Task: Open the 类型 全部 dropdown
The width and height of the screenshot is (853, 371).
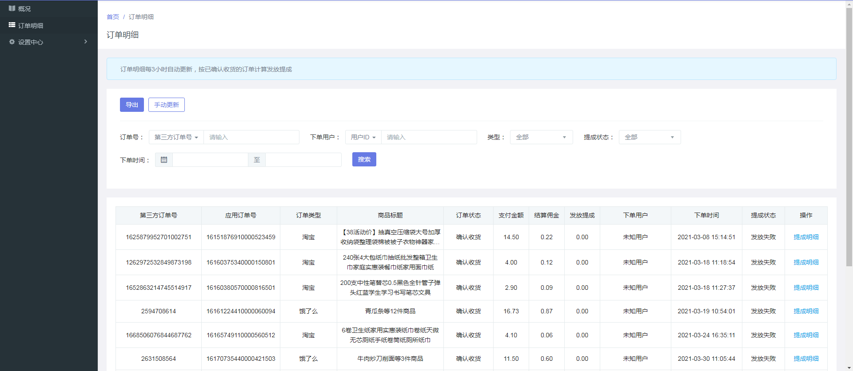Action: tap(542, 137)
